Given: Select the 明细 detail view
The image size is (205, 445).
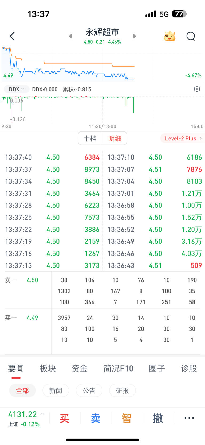Looking at the screenshot, I should pos(115,138).
